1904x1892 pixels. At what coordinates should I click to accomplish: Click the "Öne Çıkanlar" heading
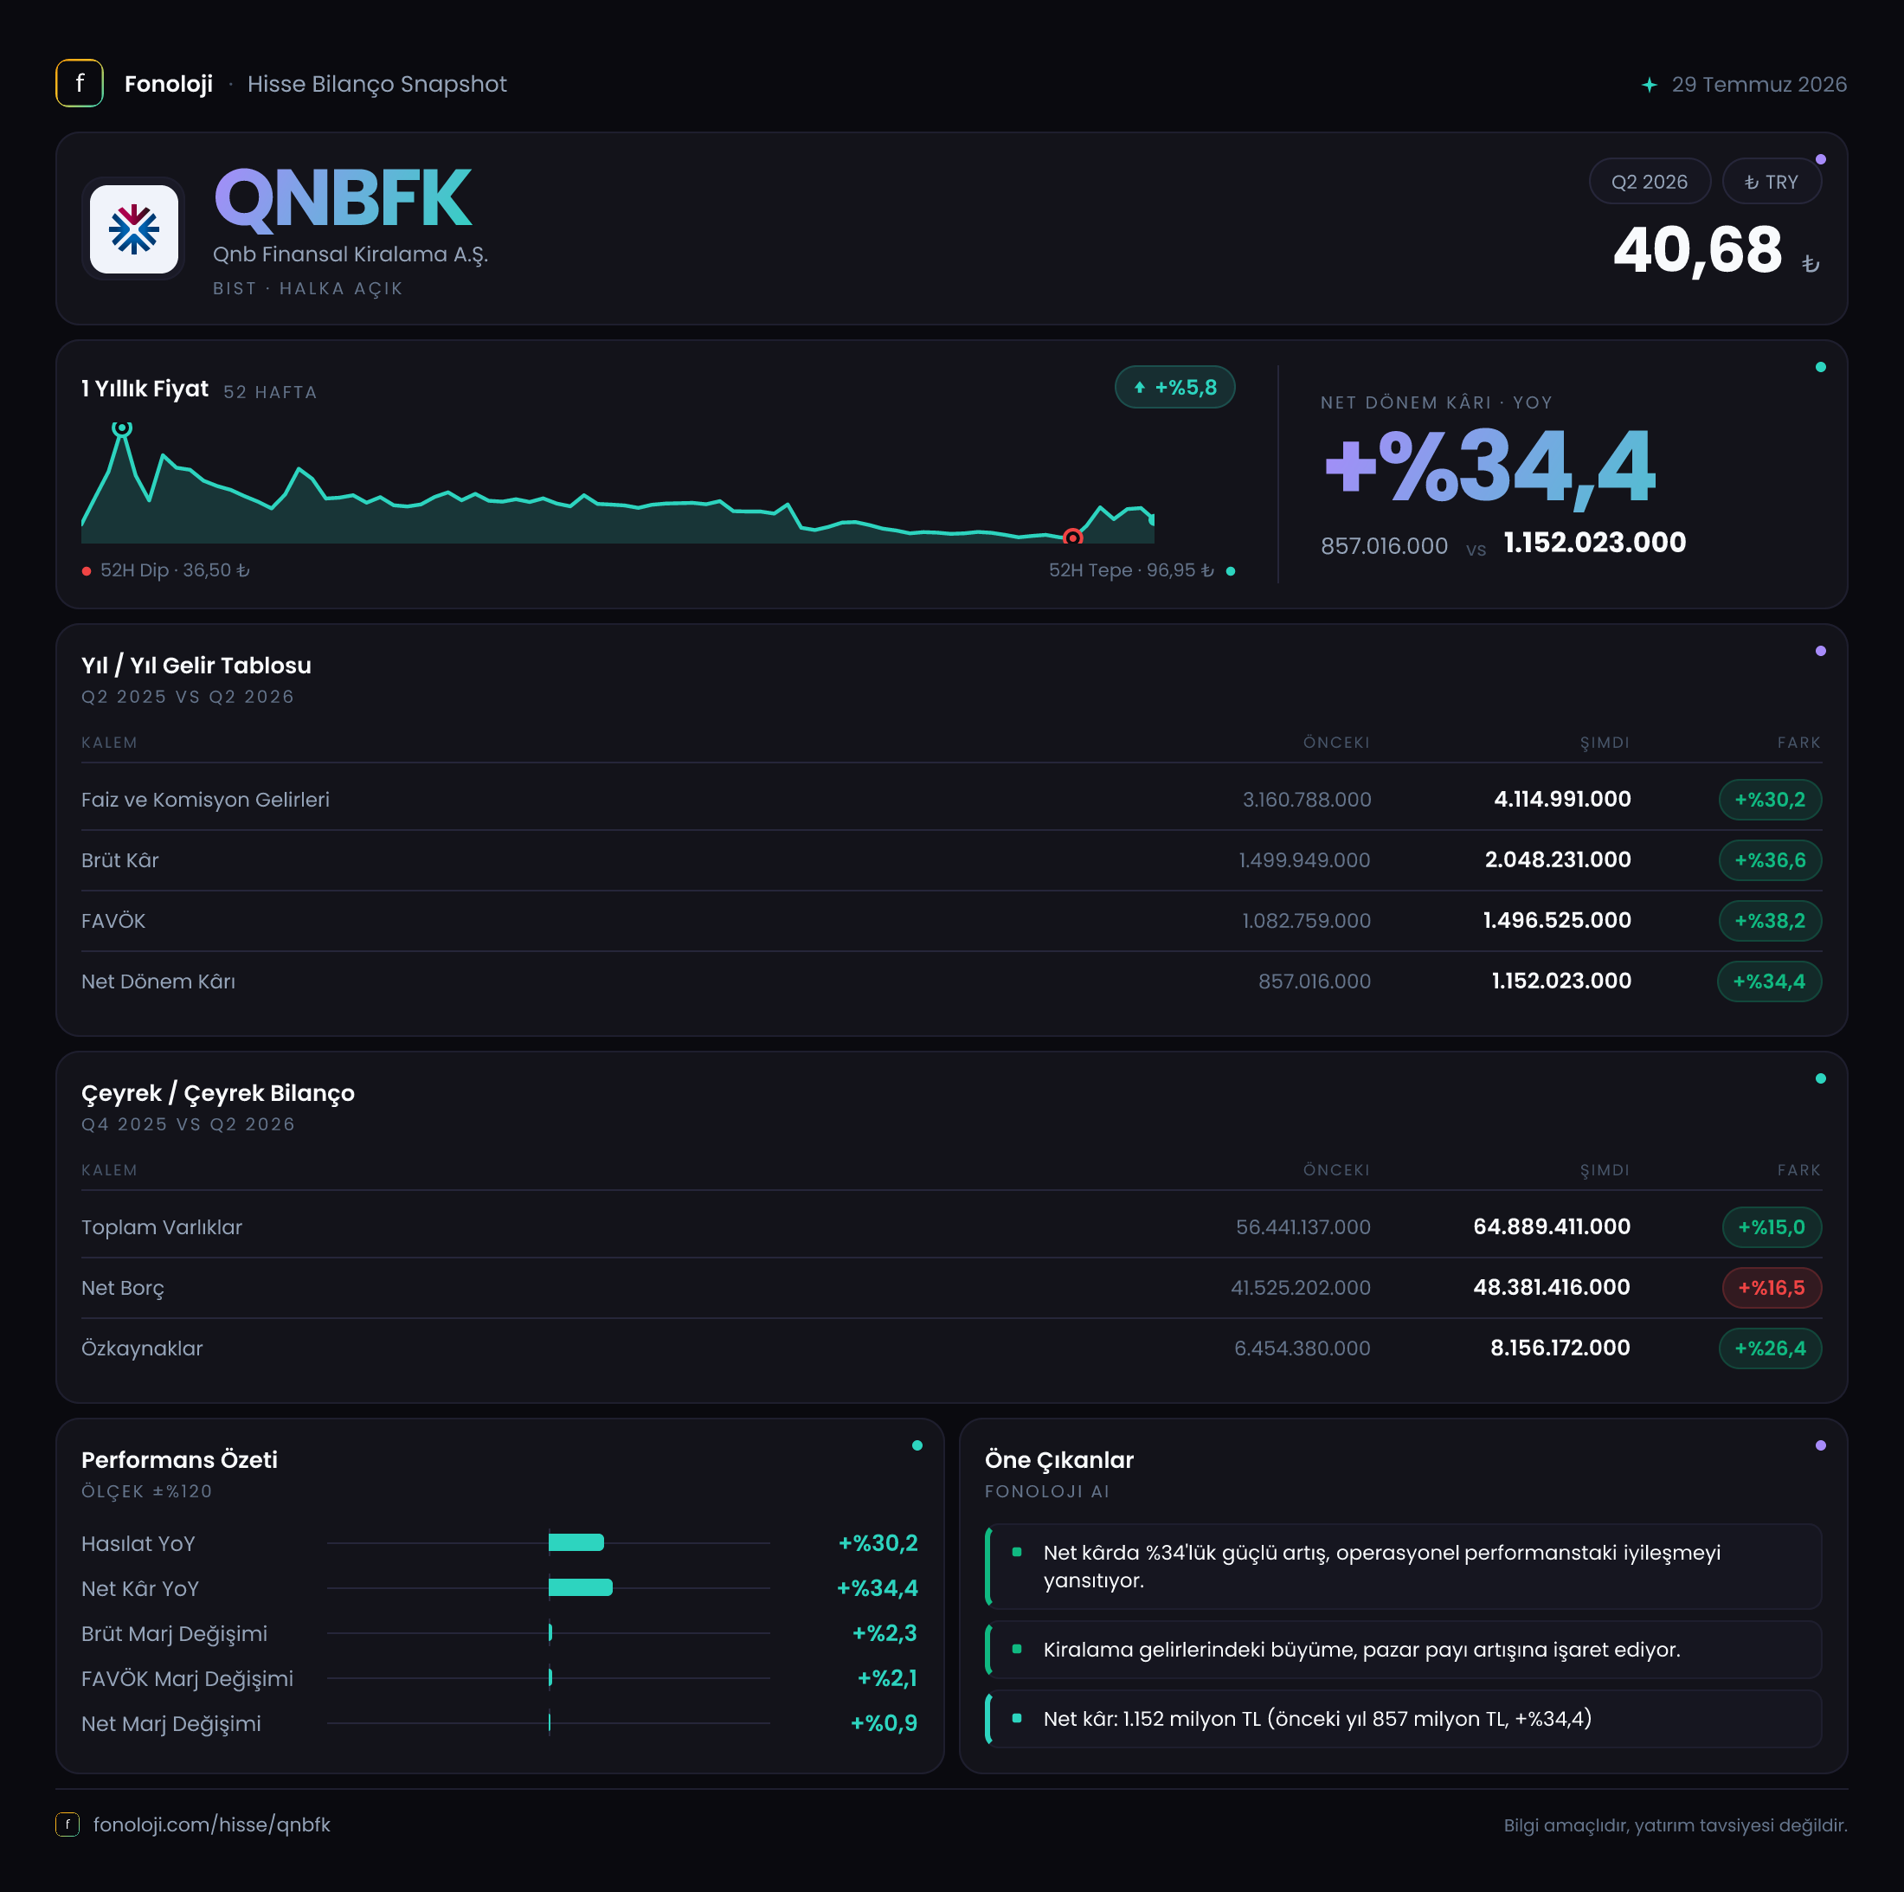pyautogui.click(x=1059, y=1459)
